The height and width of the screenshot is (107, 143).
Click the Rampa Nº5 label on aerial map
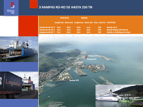pyautogui.click(x=74, y=80)
